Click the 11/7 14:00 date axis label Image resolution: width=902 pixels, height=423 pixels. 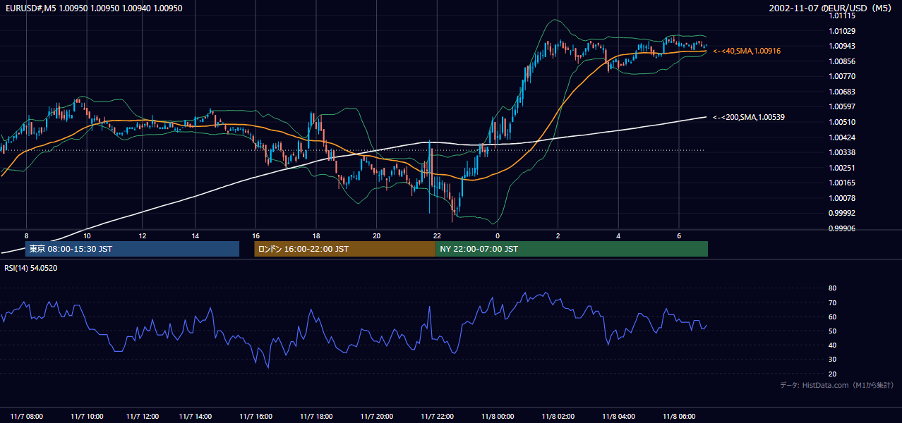coord(197,417)
